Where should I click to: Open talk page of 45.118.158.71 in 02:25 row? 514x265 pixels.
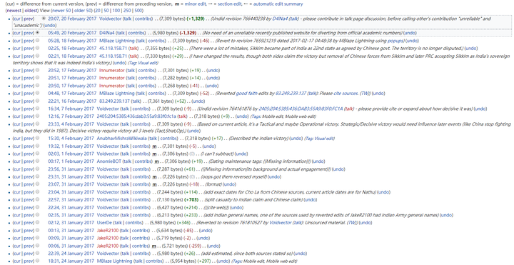pos(133,48)
